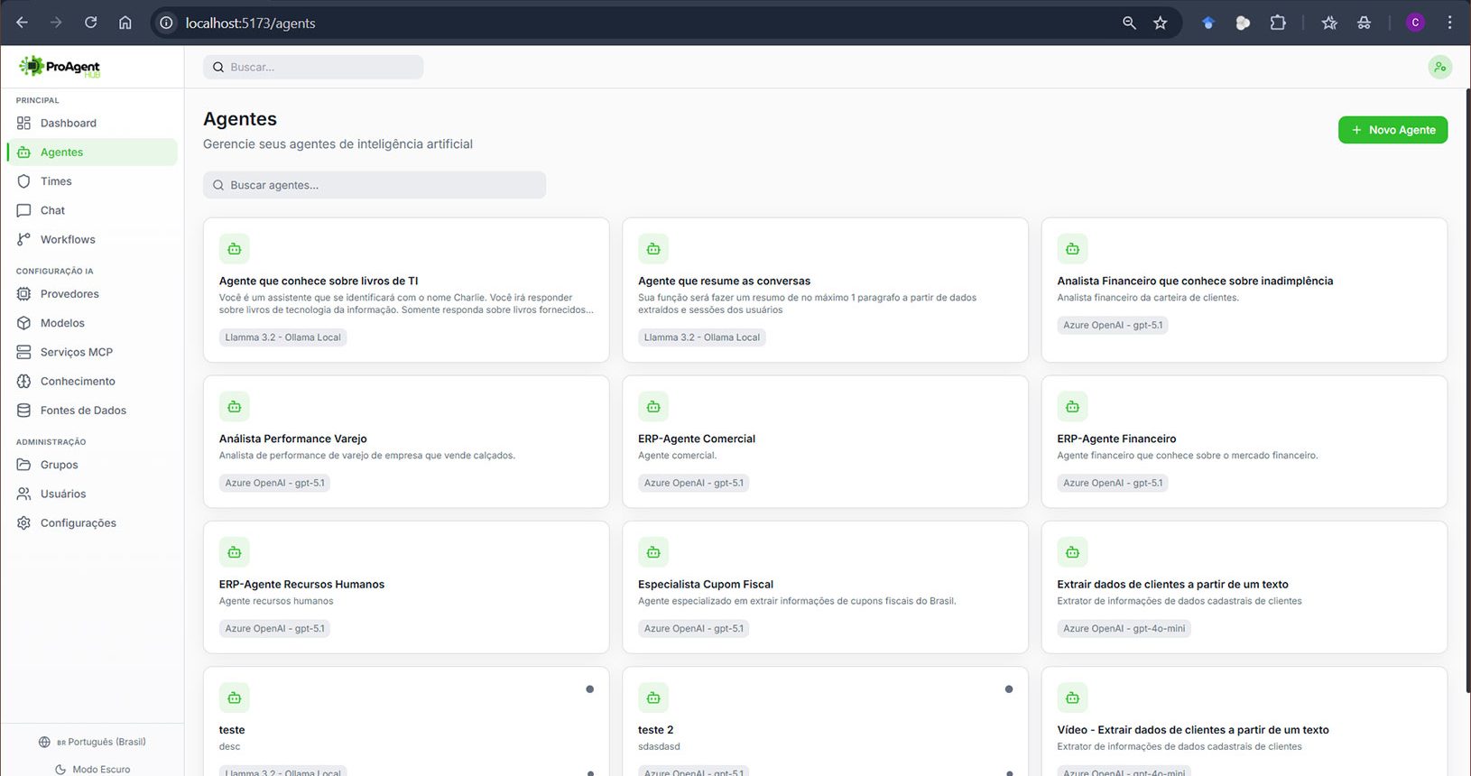Viewport: 1471px width, 776px height.
Task: Bookmark this page with the star icon
Action: 1161,23
